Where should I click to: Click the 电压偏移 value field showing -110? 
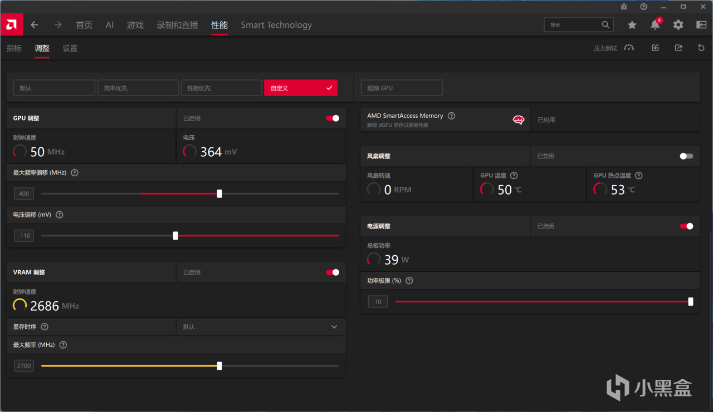24,236
